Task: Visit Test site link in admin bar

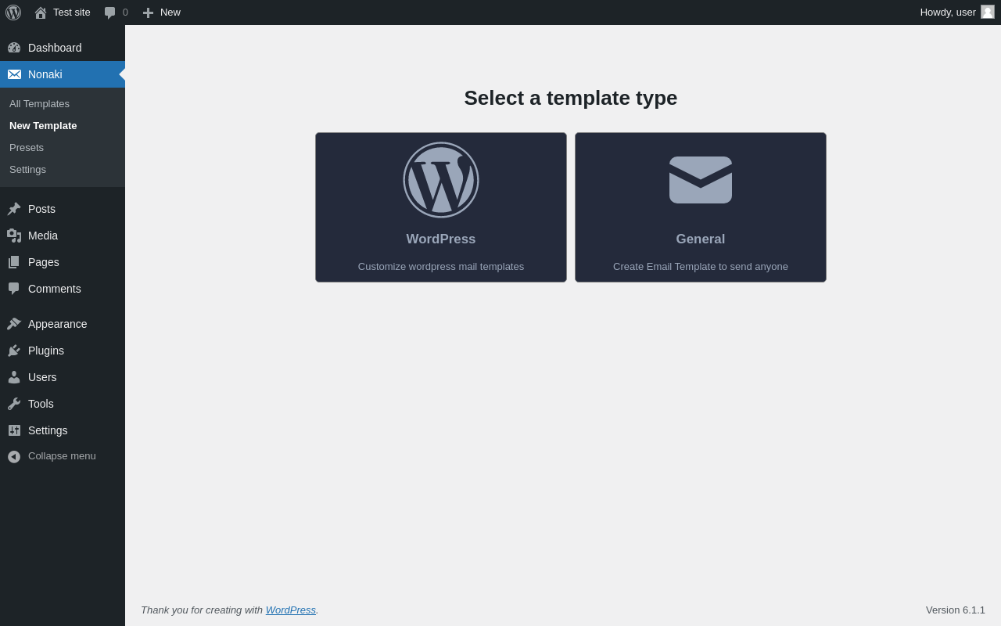Action: pyautogui.click(x=72, y=13)
